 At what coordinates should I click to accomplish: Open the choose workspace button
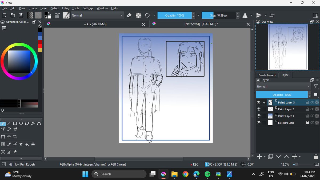click(315, 15)
